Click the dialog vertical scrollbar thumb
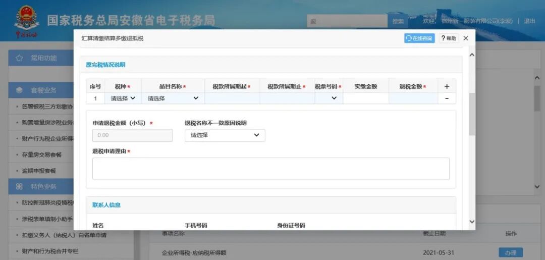This screenshot has width=545, height=260. [x=472, y=114]
